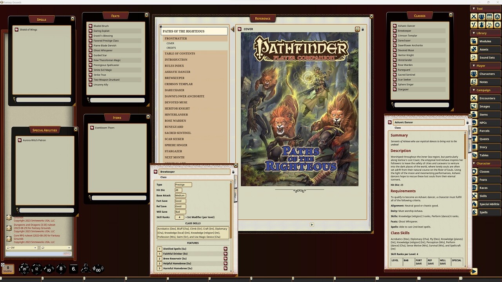Click the Options gear icon
Image resolution: width=502 pixels, height=282 pixels.
pos(497,25)
